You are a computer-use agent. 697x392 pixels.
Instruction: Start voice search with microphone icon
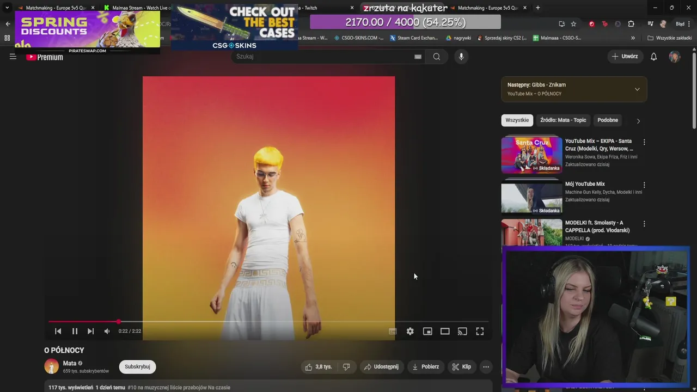pos(461,57)
